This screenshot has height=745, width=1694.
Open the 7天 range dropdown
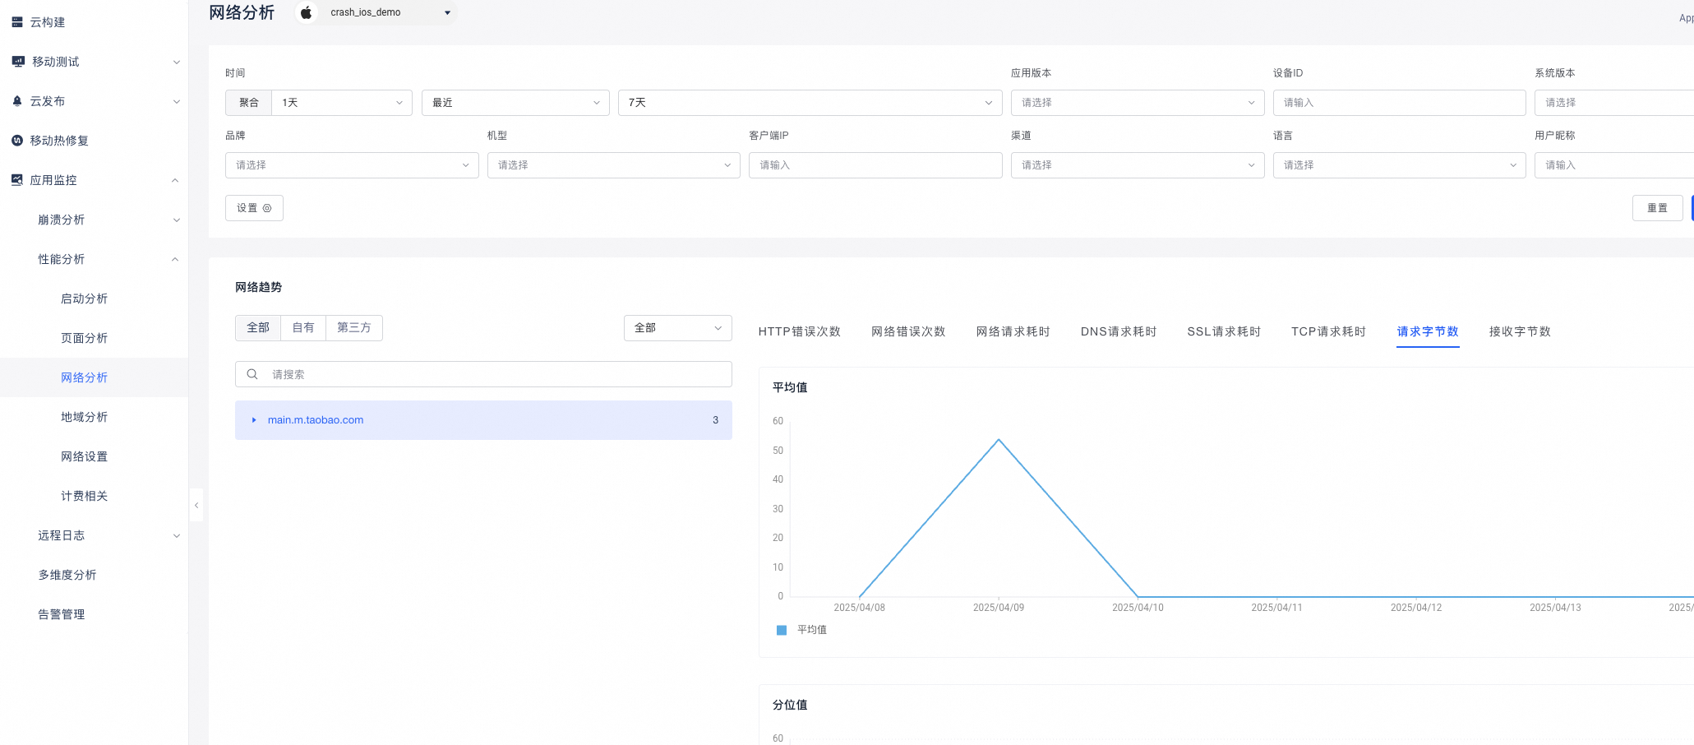(810, 103)
